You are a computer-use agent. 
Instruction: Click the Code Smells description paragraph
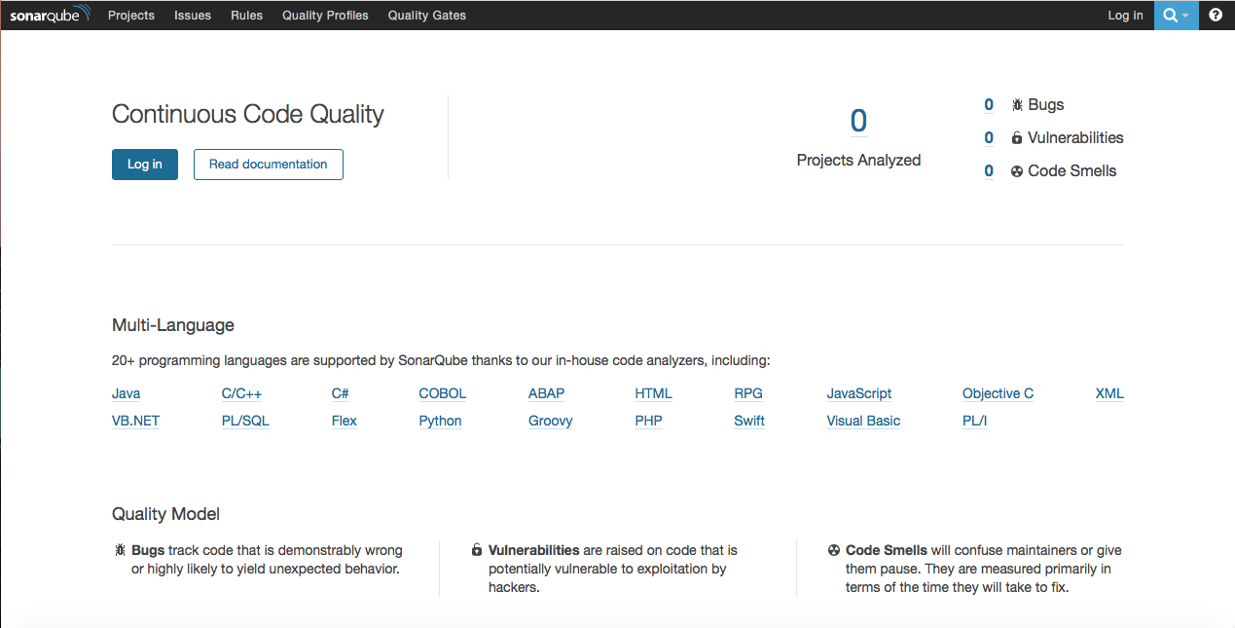pos(984,570)
